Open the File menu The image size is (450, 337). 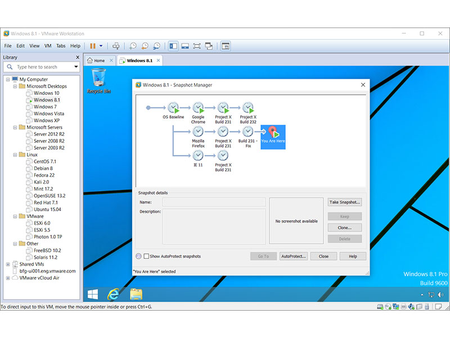8,46
